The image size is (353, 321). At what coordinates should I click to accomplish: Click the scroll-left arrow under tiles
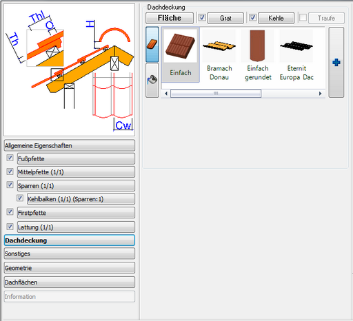(x=166, y=94)
